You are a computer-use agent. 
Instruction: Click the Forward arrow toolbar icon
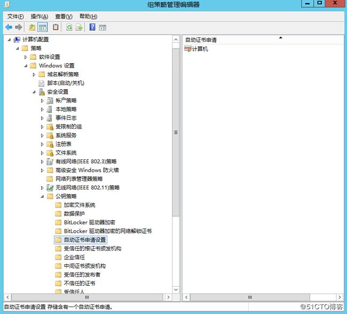tap(19, 27)
